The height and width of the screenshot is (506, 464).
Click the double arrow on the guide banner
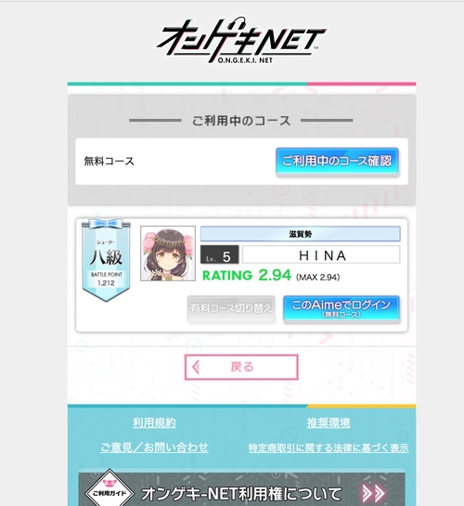pyautogui.click(x=374, y=493)
